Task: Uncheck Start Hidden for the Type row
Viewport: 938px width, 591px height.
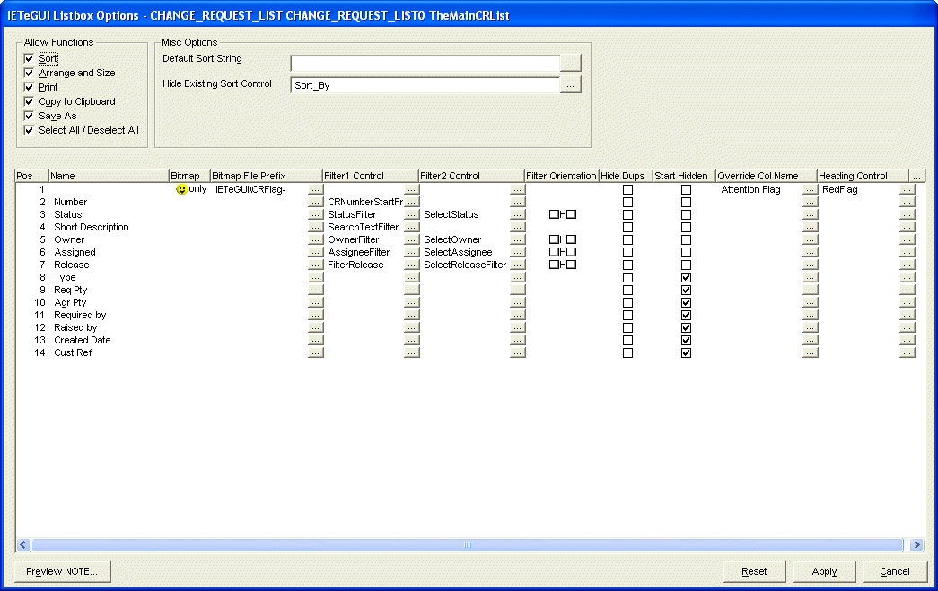Action: coord(686,278)
